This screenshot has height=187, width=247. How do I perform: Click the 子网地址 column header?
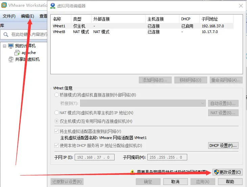(x=210, y=19)
